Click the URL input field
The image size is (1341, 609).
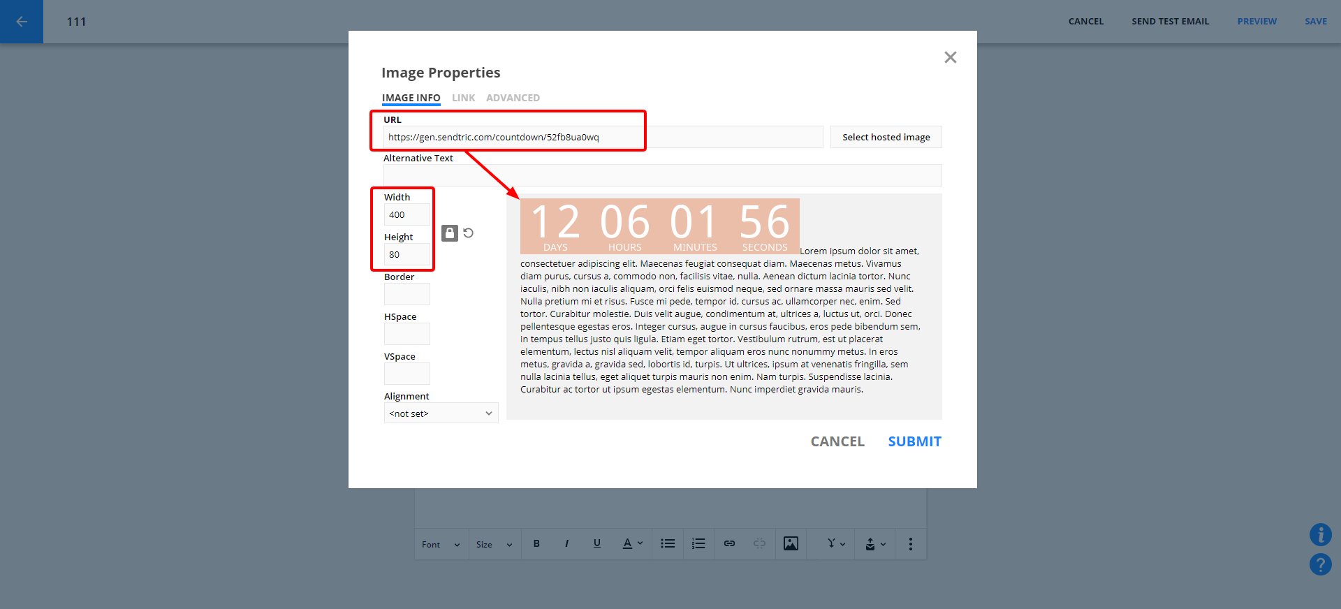(x=603, y=137)
